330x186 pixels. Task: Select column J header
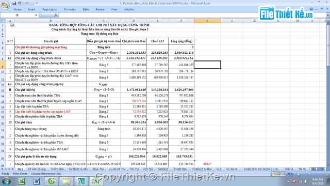pos(232,21)
